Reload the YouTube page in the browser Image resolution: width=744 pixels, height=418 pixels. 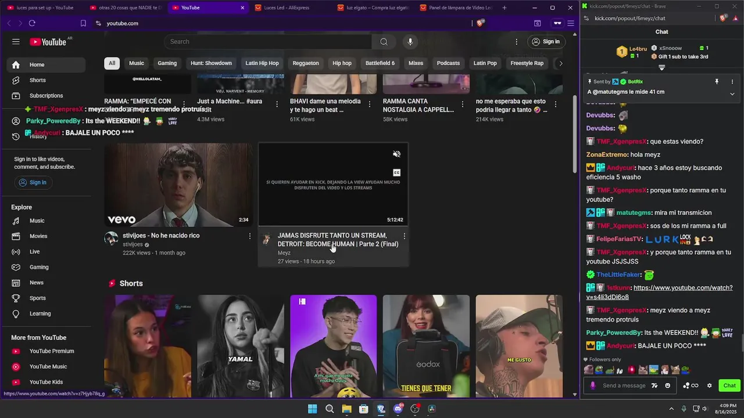point(32,23)
